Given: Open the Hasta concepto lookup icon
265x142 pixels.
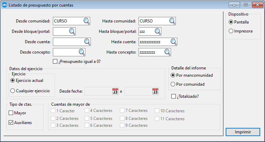Looking at the screenshot, I should click(167, 52).
